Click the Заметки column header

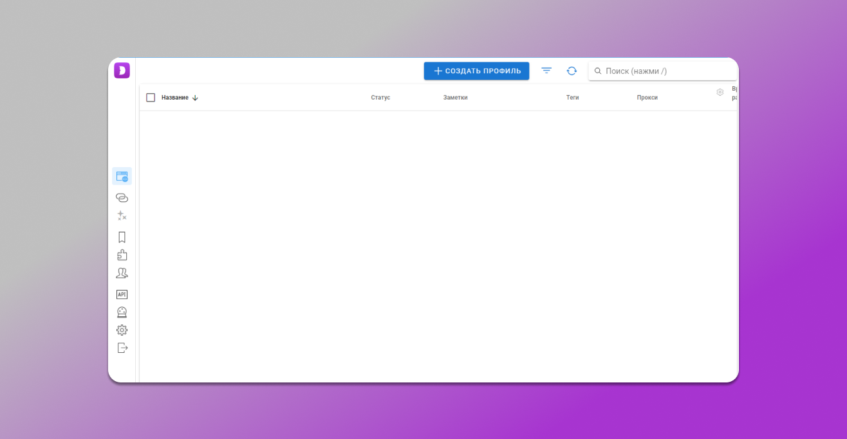pyautogui.click(x=456, y=98)
